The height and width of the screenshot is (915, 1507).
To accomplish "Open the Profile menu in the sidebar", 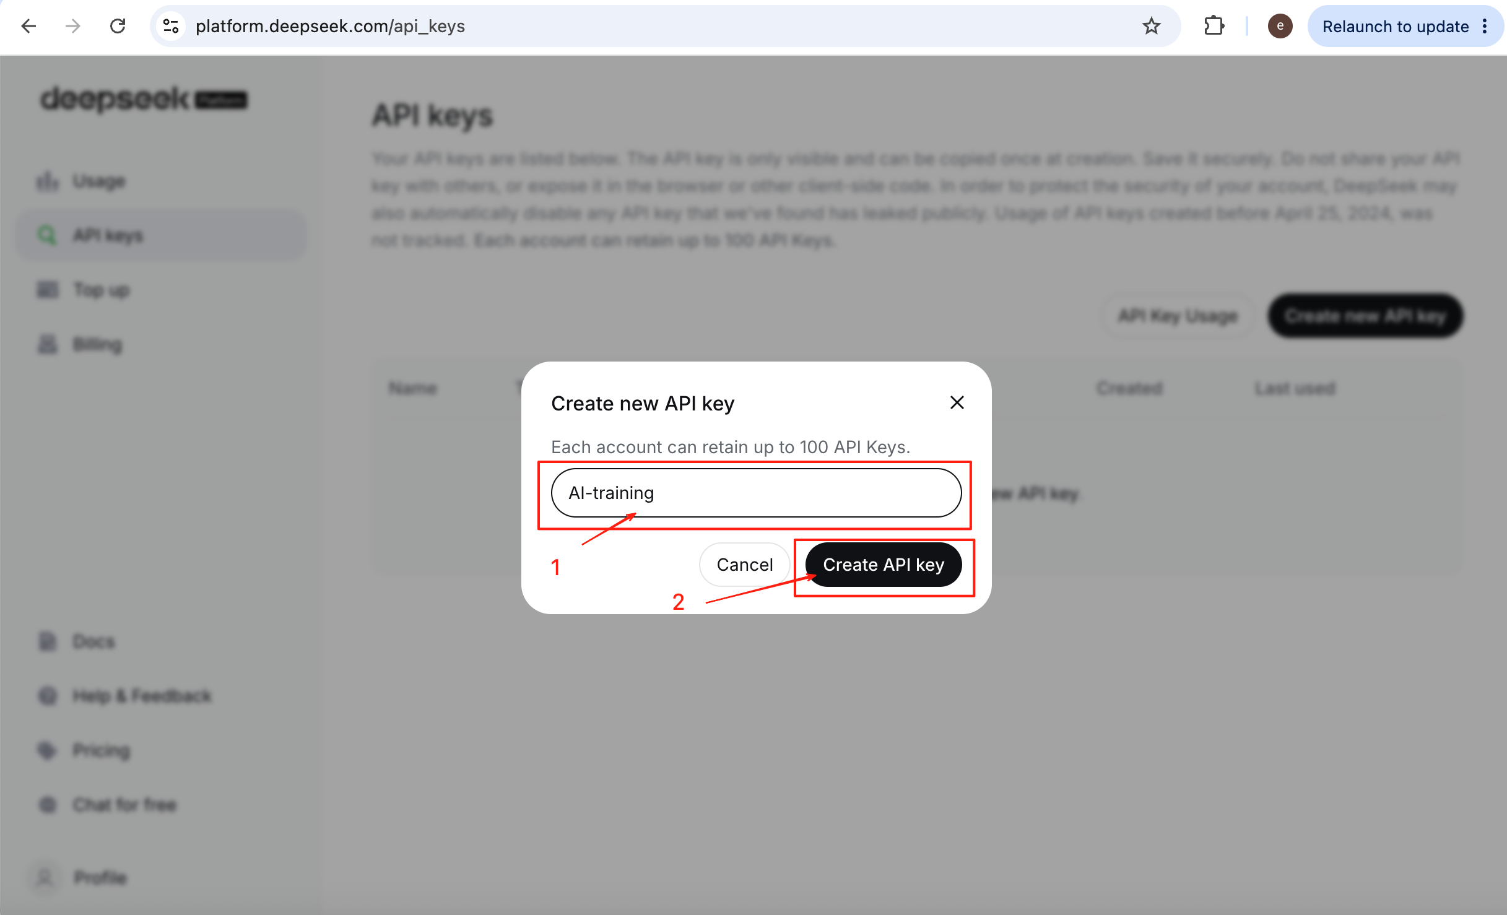I will (161, 877).
